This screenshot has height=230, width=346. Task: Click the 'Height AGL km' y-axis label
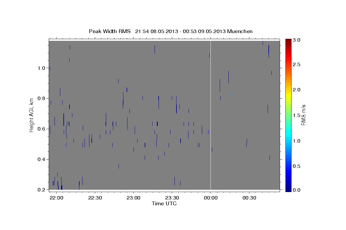(x=32, y=115)
